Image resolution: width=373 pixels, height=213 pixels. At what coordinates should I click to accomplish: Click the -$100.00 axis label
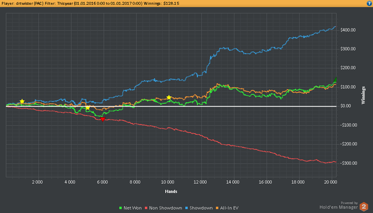click(x=348, y=125)
